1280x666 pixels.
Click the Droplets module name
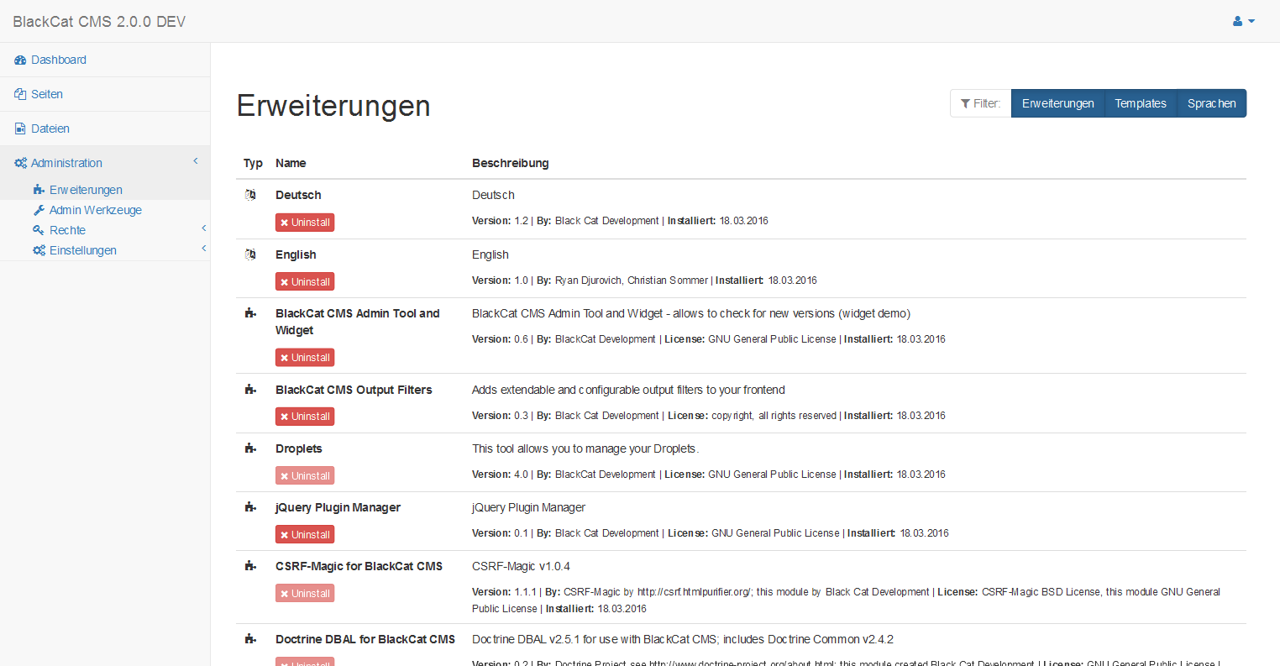(x=299, y=448)
